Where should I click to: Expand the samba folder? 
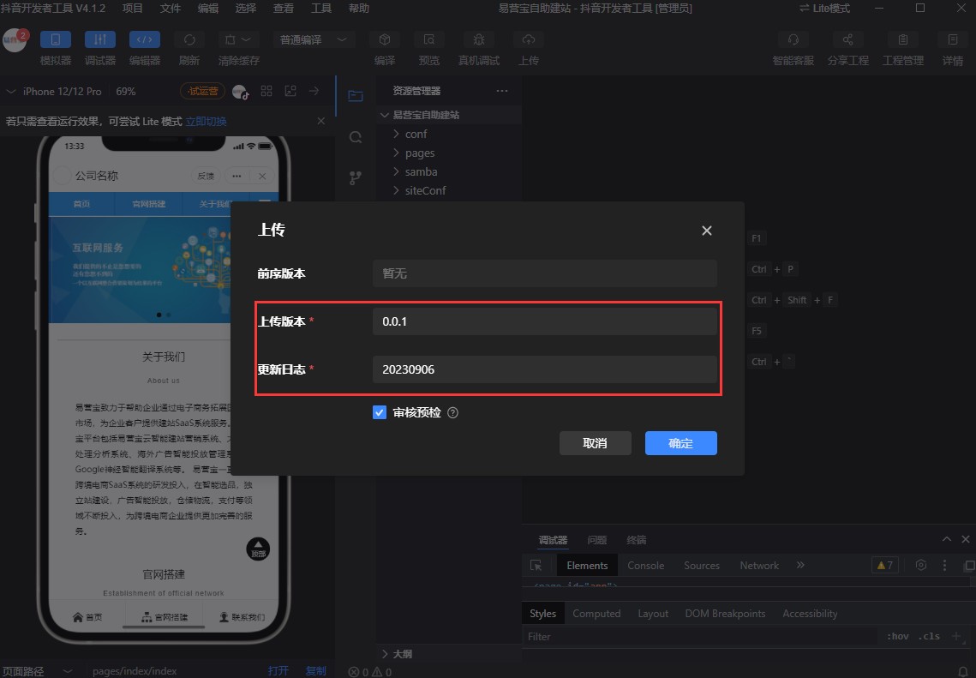tap(449, 171)
